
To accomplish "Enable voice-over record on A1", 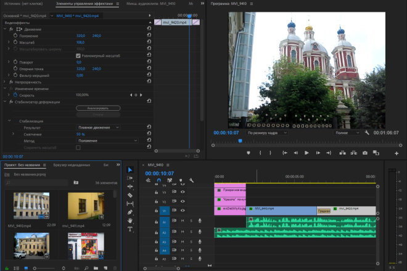I will pos(200,220).
